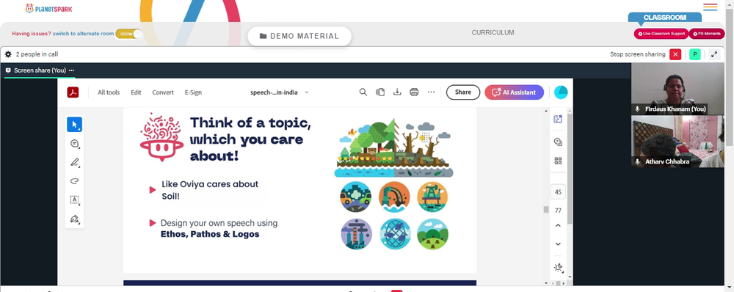This screenshot has height=292, width=734.
Task: Open the AI Assistant
Action: [x=514, y=92]
